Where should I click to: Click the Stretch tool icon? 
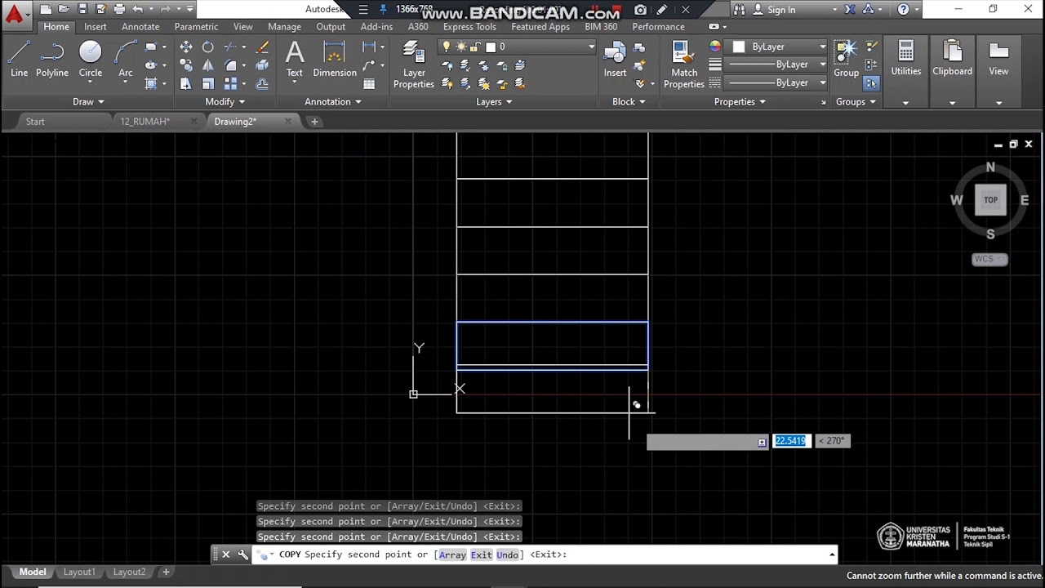(x=186, y=83)
